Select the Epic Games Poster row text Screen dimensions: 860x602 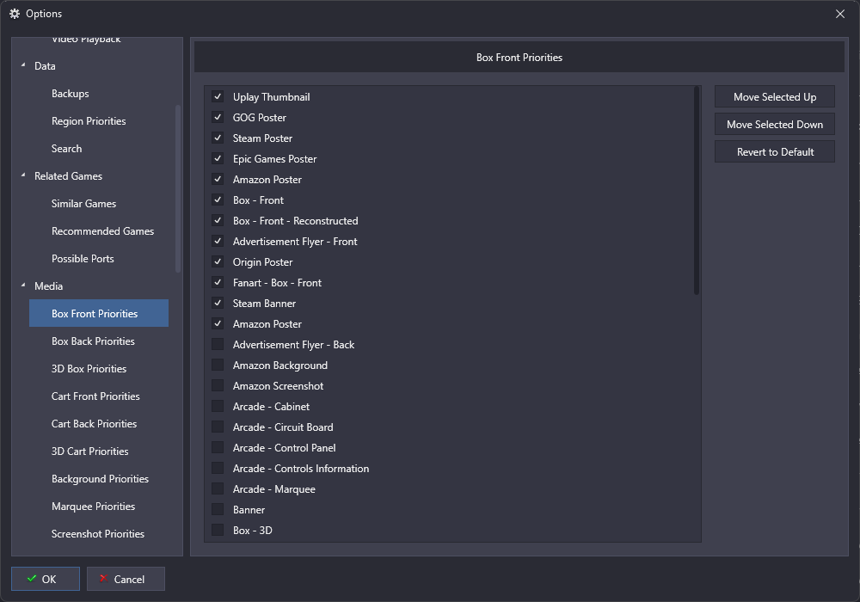274,158
